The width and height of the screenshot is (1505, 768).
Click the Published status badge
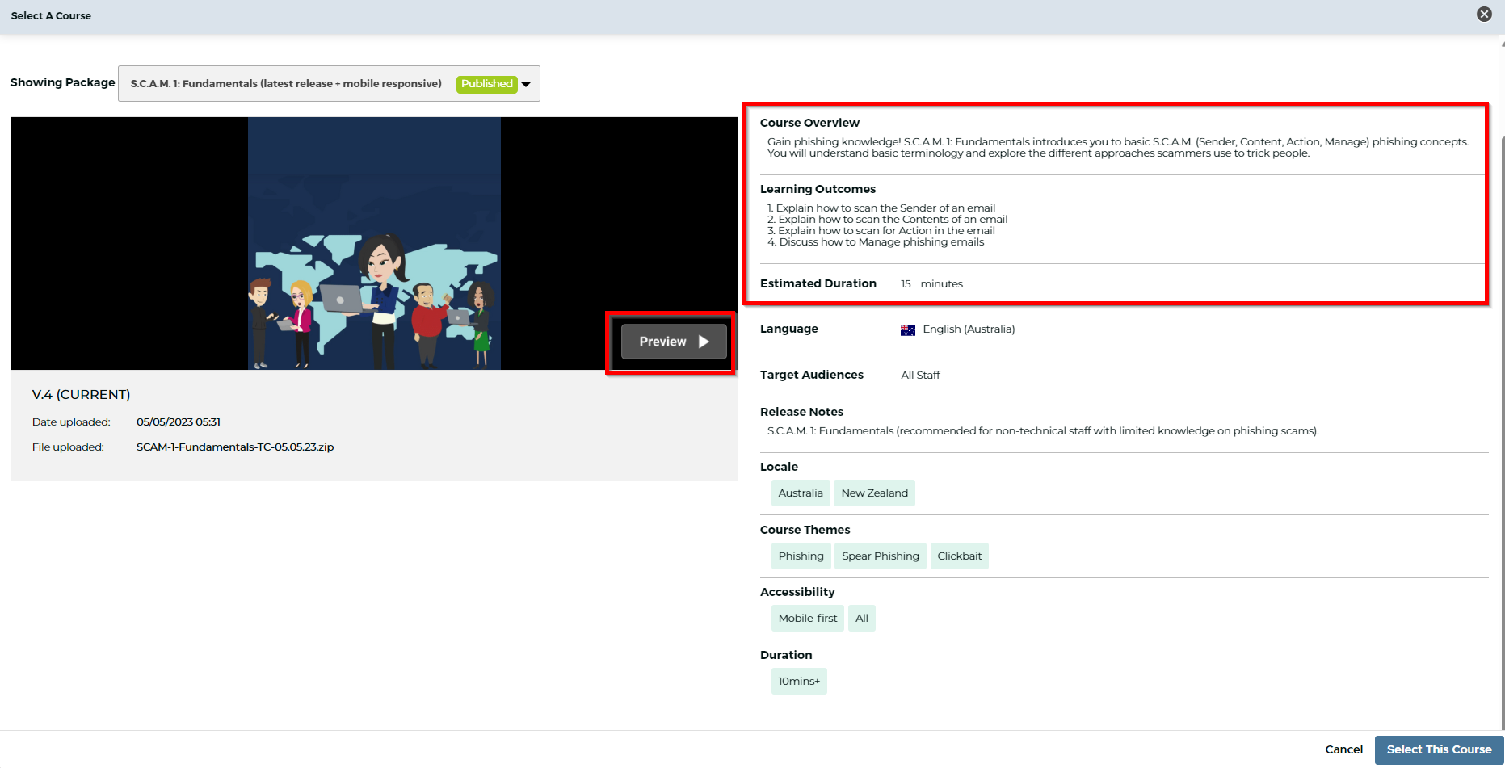coord(486,84)
